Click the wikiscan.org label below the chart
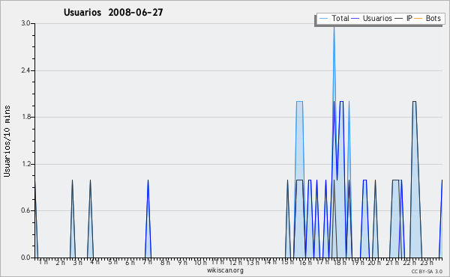This screenshot has width=450, height=277. pos(225,270)
